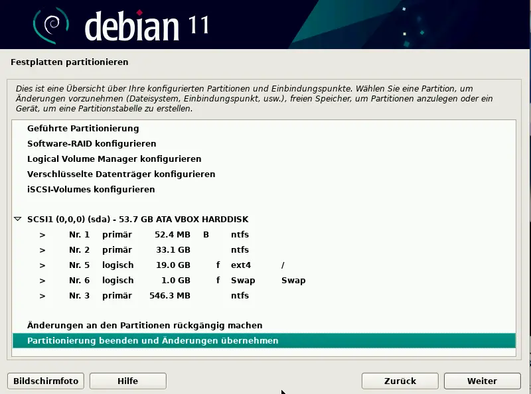Continue with the Weiter button
531x394 pixels.
[483, 381]
